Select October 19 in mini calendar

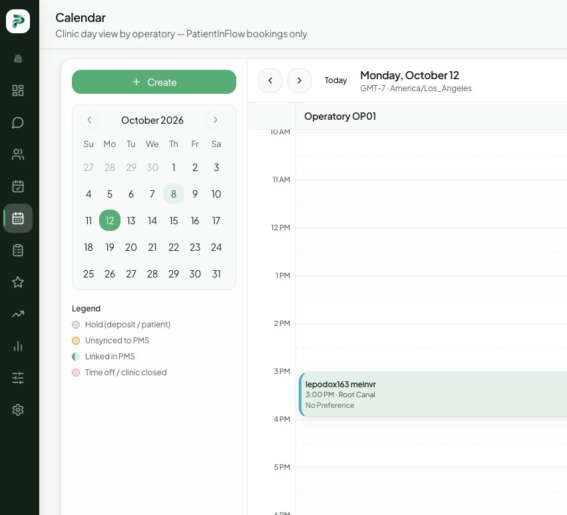110,247
